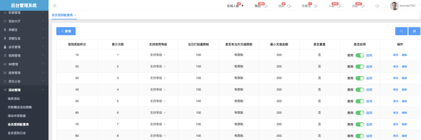The width and height of the screenshot is (421, 140).
Task: Toggle the 是否启用 switch for the 30-point row
Action: tap(360, 78)
